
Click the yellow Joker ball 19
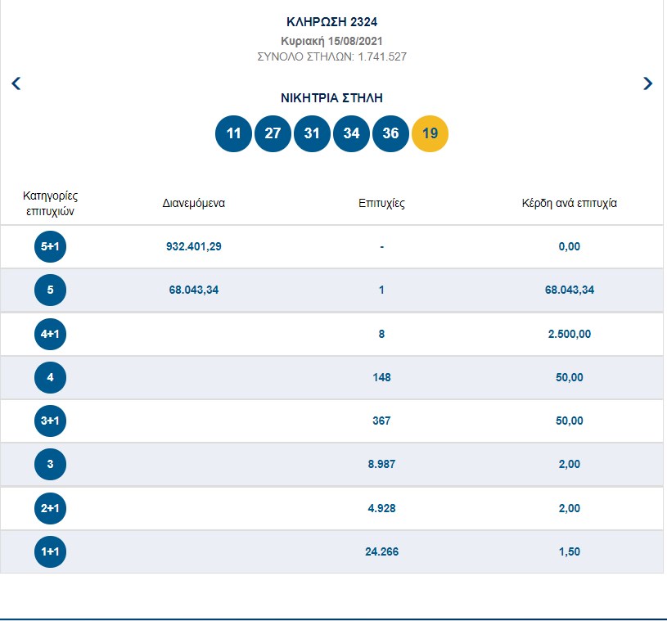430,133
